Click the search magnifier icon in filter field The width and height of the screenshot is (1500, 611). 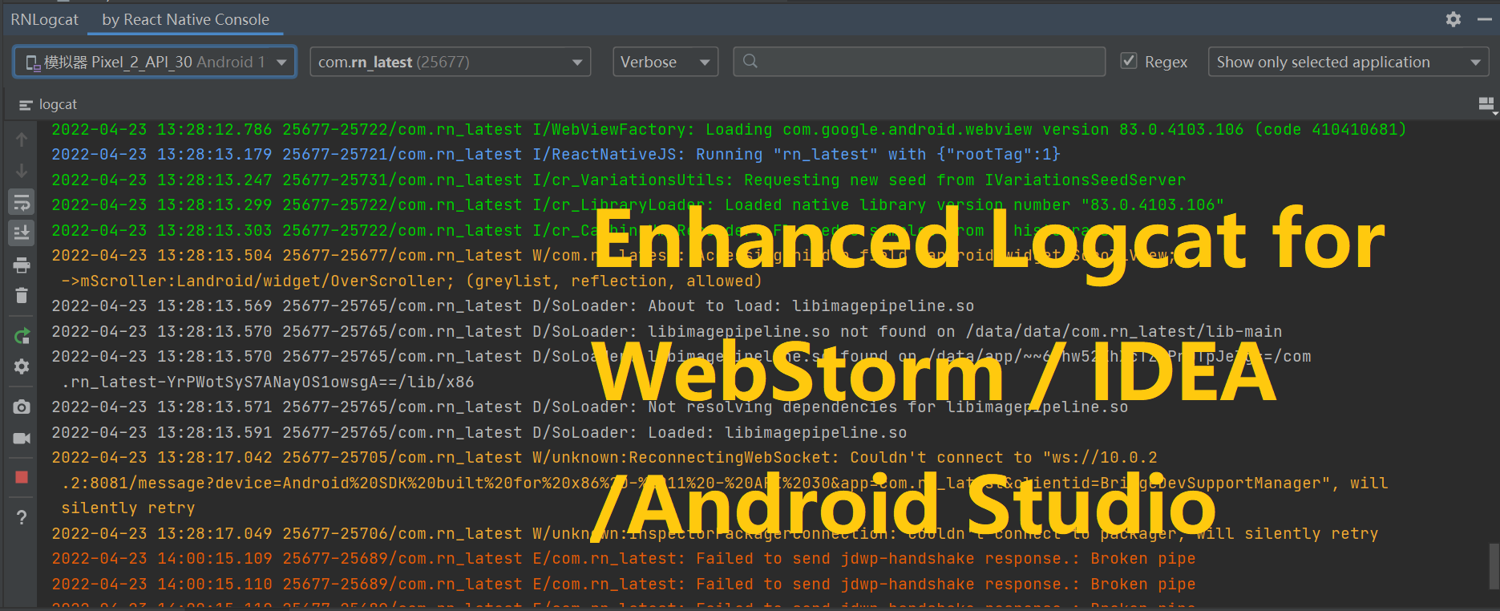click(x=750, y=61)
